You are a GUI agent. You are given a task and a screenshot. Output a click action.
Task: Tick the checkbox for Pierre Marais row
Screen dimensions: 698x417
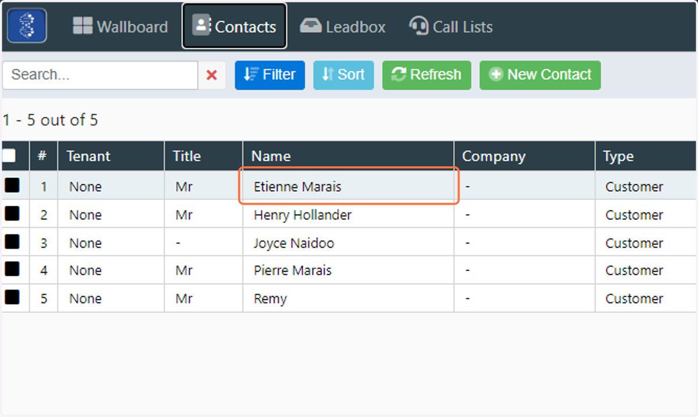(x=12, y=269)
